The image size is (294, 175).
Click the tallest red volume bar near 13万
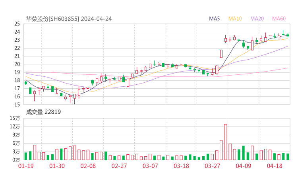(226, 142)
